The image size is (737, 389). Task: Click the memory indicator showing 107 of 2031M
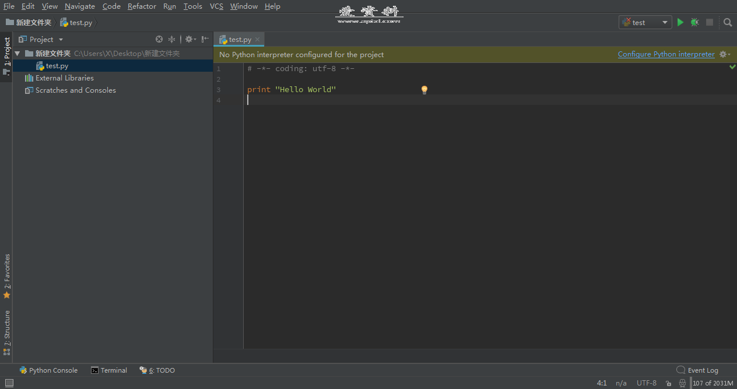[713, 383]
